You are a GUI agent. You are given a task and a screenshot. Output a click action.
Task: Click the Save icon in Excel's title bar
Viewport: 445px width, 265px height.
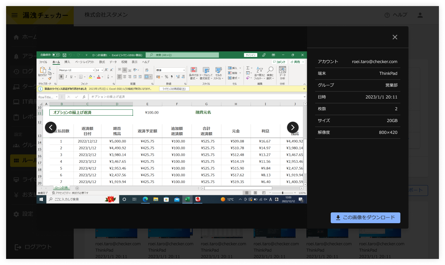[x=64, y=55]
